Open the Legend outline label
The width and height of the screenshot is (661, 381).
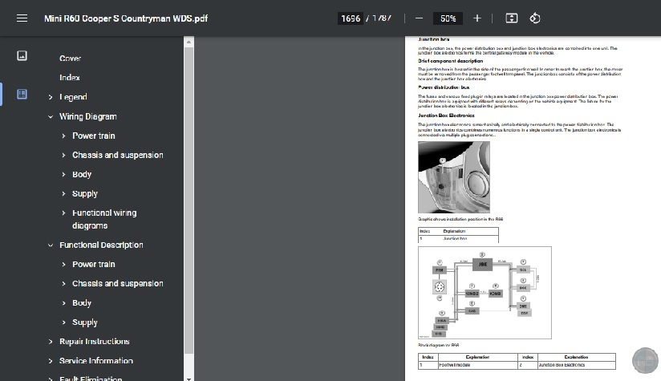coord(73,97)
